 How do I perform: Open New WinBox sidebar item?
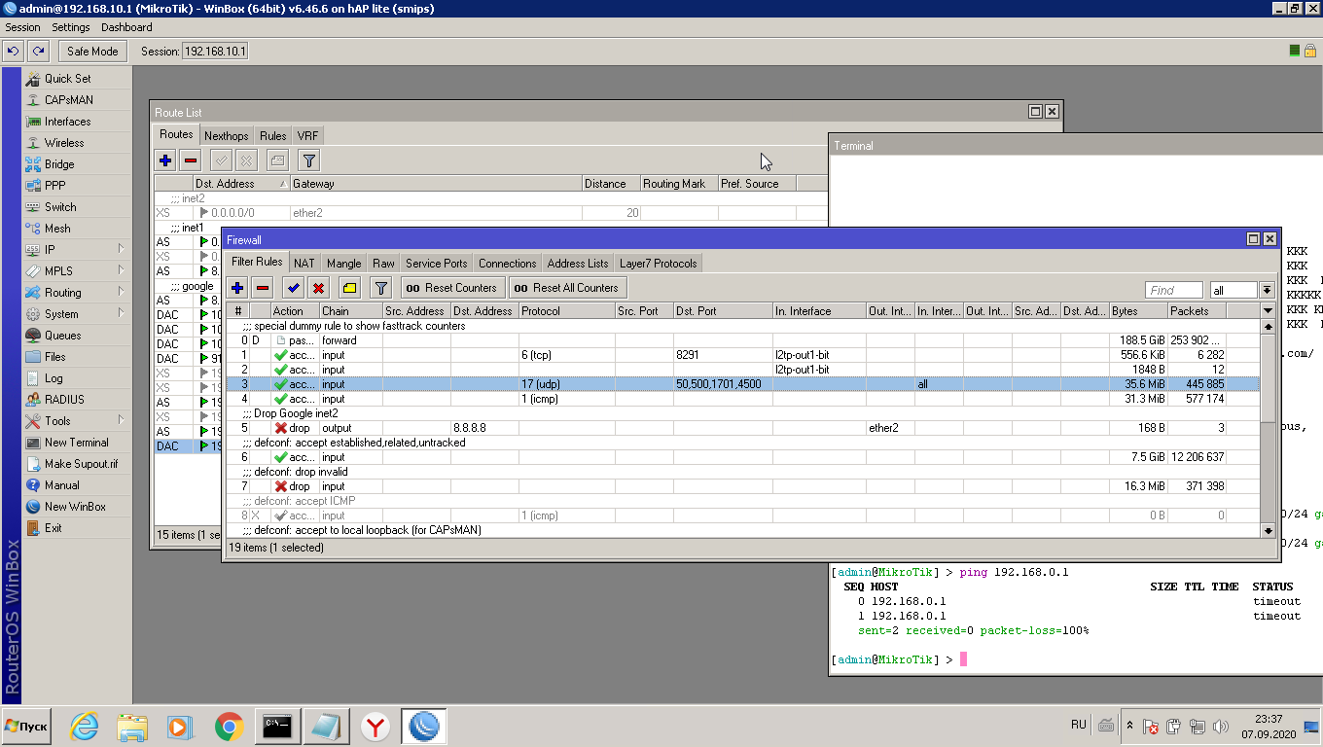[x=76, y=507]
